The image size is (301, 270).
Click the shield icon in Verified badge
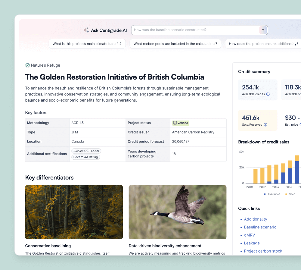[175, 123]
